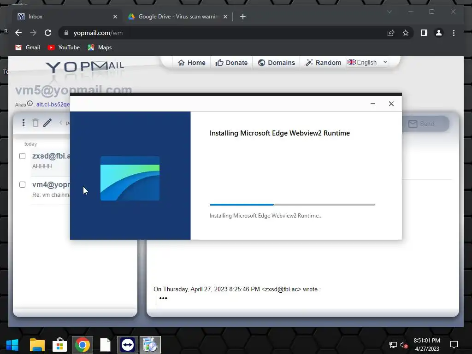
Task: Go to previous inbox page arrow
Action: pyautogui.click(x=60, y=123)
